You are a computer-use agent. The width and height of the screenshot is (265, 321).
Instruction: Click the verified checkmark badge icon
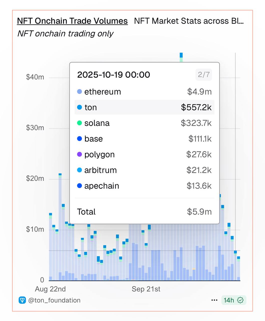point(240,300)
